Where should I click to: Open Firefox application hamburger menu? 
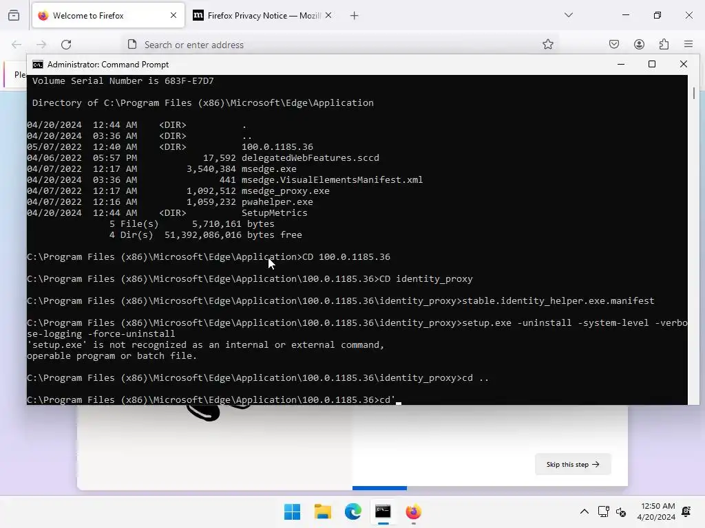coord(688,44)
